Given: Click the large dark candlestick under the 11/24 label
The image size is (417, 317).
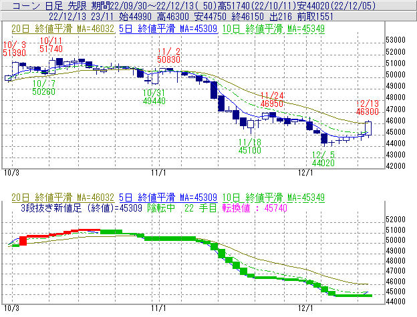Looking at the screenshot, I should click(x=273, y=115).
